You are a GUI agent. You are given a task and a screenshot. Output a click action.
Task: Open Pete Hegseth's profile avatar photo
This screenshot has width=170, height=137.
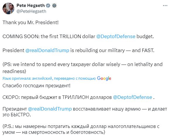[8, 8]
